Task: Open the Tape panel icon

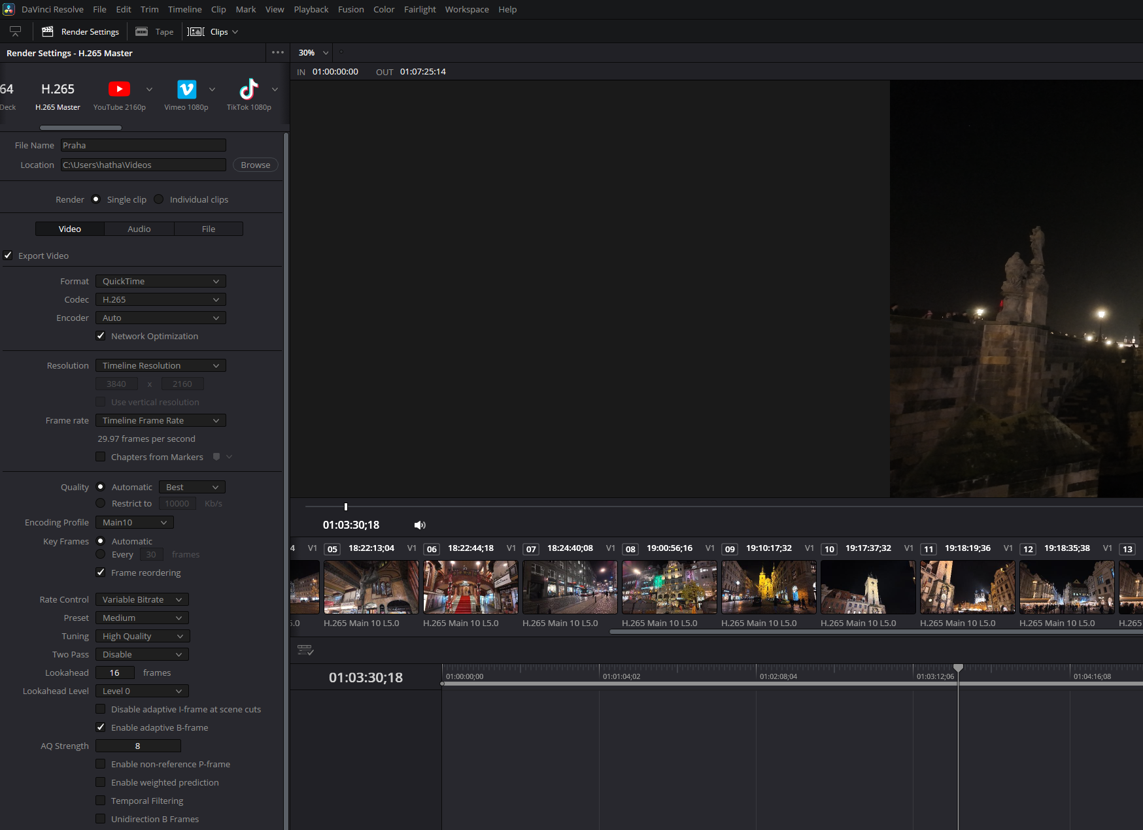Action: tap(141, 31)
